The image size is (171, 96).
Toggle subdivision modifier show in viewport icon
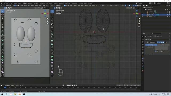(x=161, y=42)
